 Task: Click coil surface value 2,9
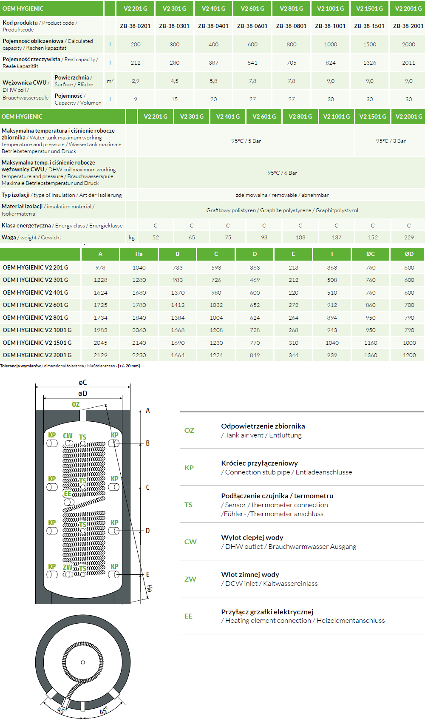point(136,81)
